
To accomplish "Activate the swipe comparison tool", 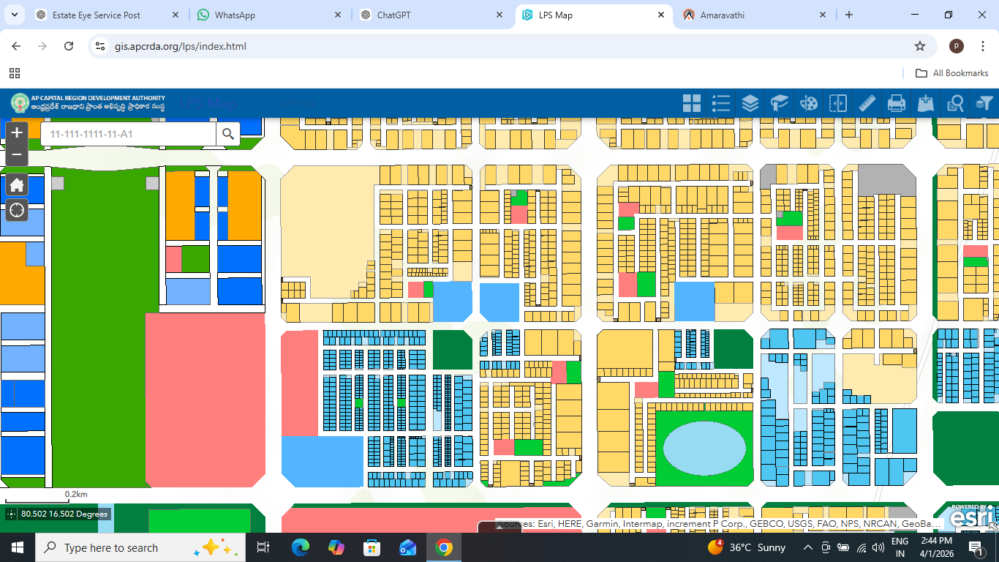I will click(x=837, y=103).
